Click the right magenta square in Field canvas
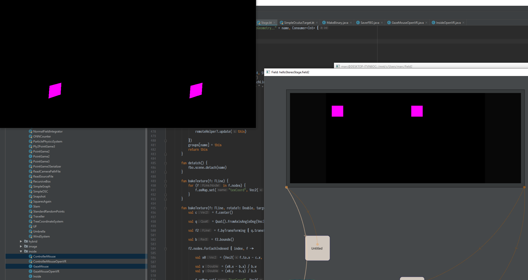The image size is (528, 280). click(417, 111)
